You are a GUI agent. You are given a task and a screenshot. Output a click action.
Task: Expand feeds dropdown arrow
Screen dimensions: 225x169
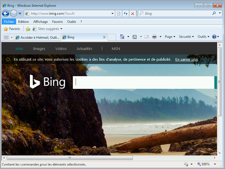(x=141, y=37)
